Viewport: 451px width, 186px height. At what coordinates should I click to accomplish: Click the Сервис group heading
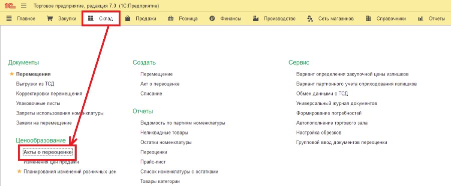point(299,62)
